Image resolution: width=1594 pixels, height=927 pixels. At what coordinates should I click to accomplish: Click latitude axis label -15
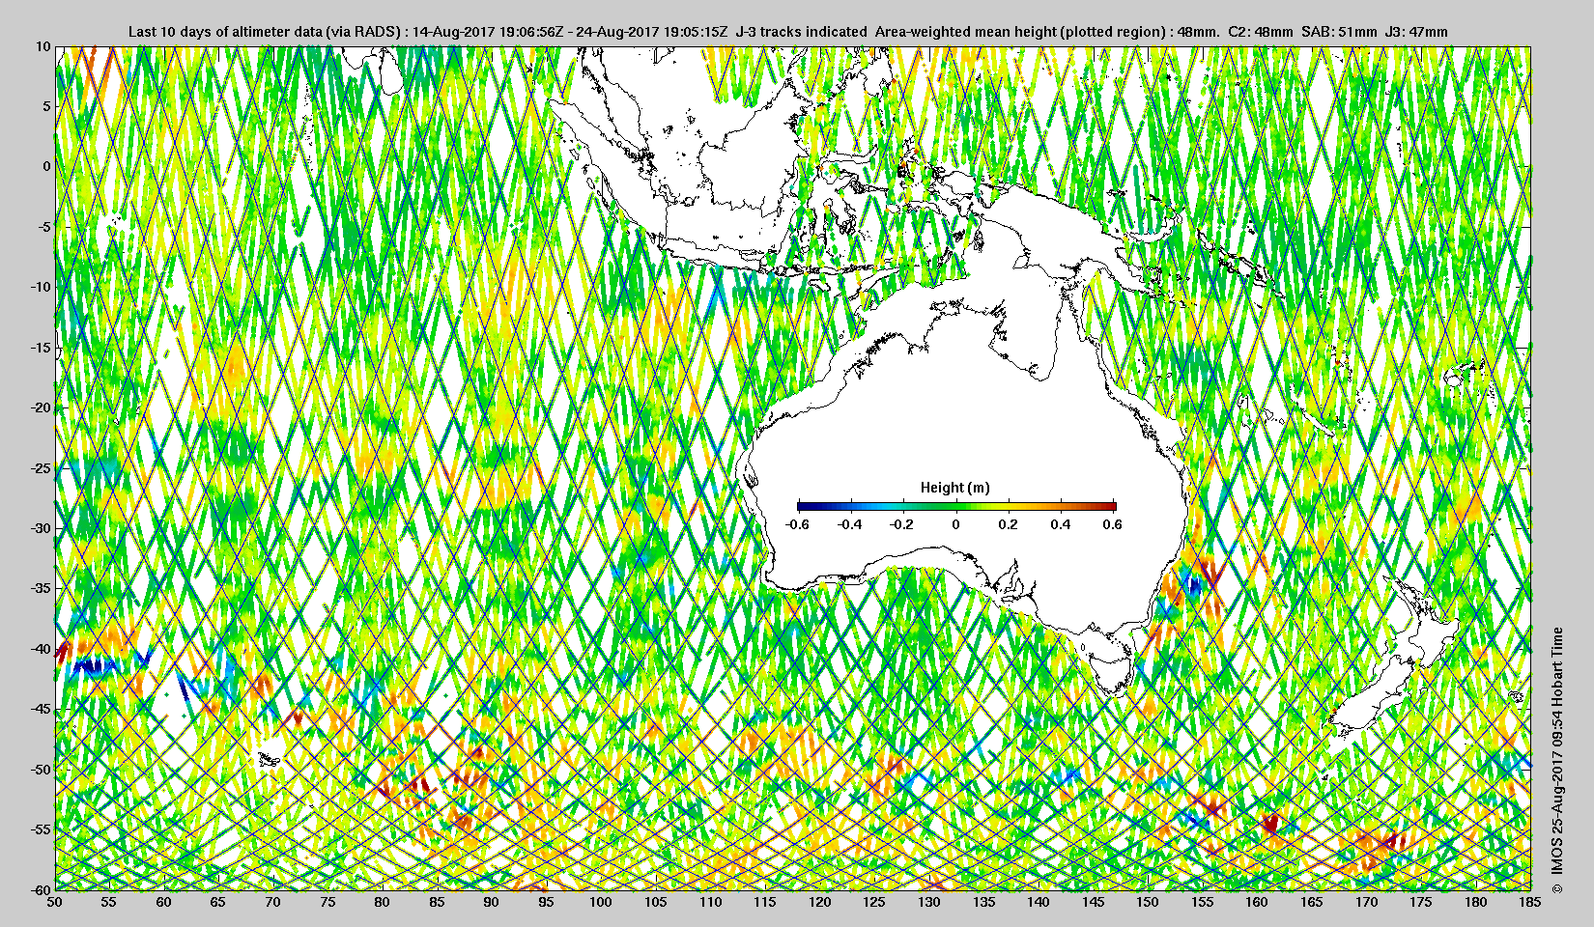point(40,348)
